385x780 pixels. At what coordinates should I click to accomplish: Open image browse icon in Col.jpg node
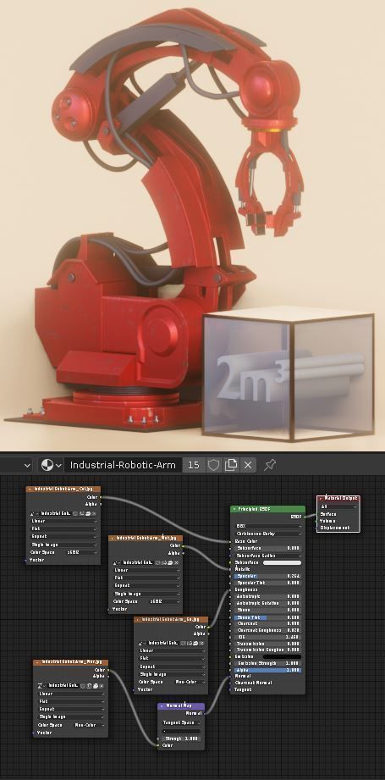(34, 513)
